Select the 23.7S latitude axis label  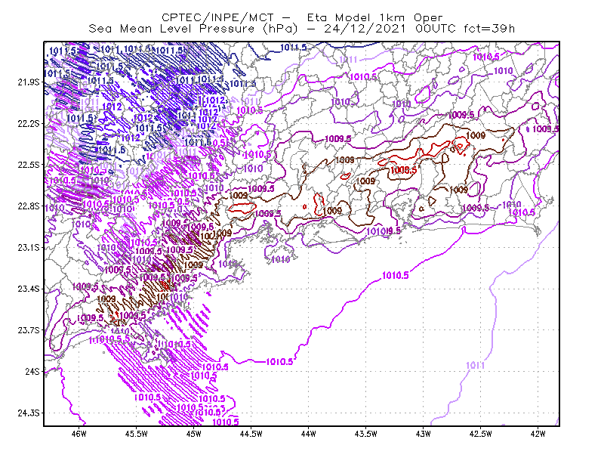[29, 330]
